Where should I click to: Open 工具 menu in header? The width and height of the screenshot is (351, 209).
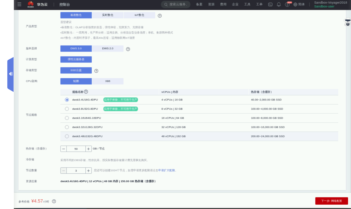coord(247,4)
